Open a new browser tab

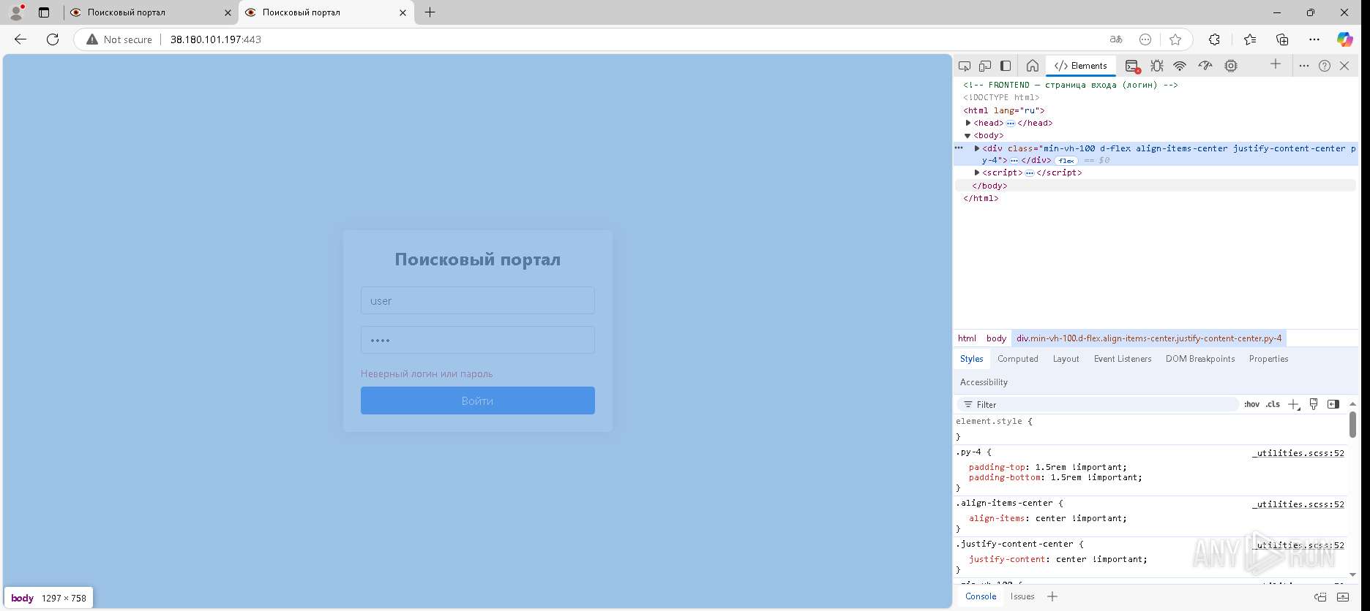pos(430,12)
